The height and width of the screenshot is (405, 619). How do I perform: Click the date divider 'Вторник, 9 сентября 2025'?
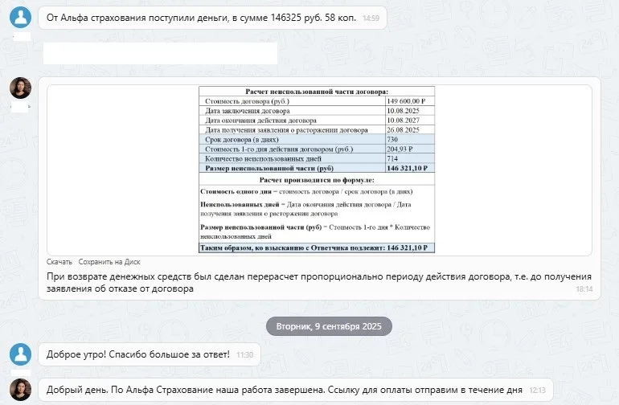coord(329,326)
